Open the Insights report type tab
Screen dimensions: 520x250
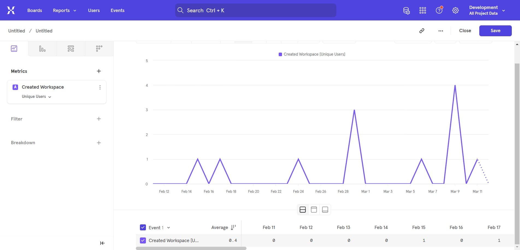click(x=14, y=49)
